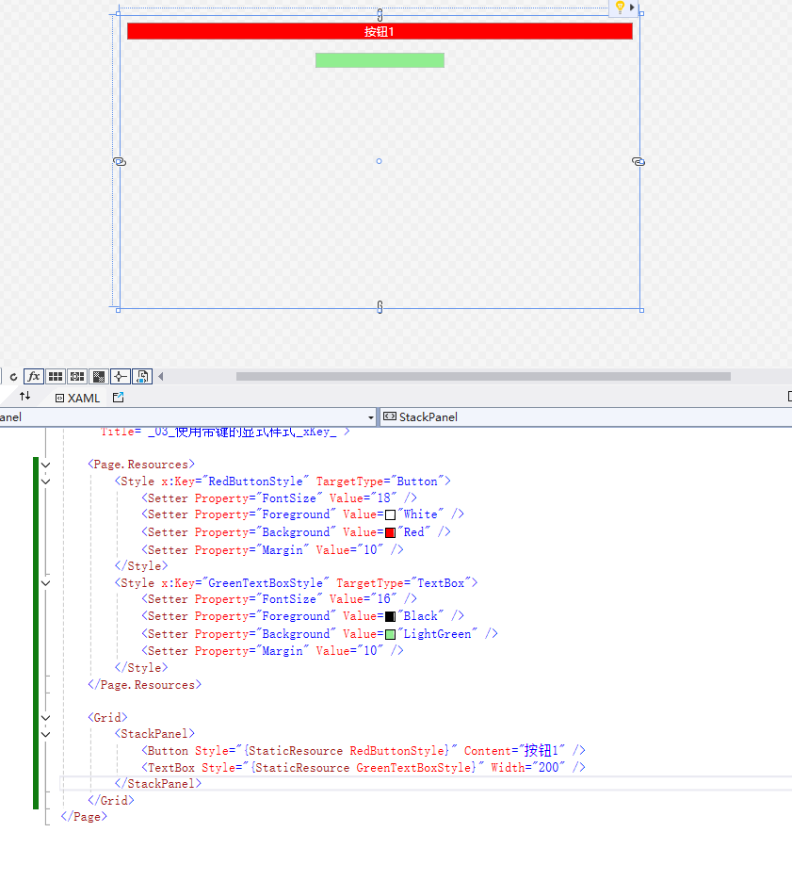The height and width of the screenshot is (881, 792).
Task: Click the "RedButtonStyle" x:Key value text
Action: click(x=255, y=481)
